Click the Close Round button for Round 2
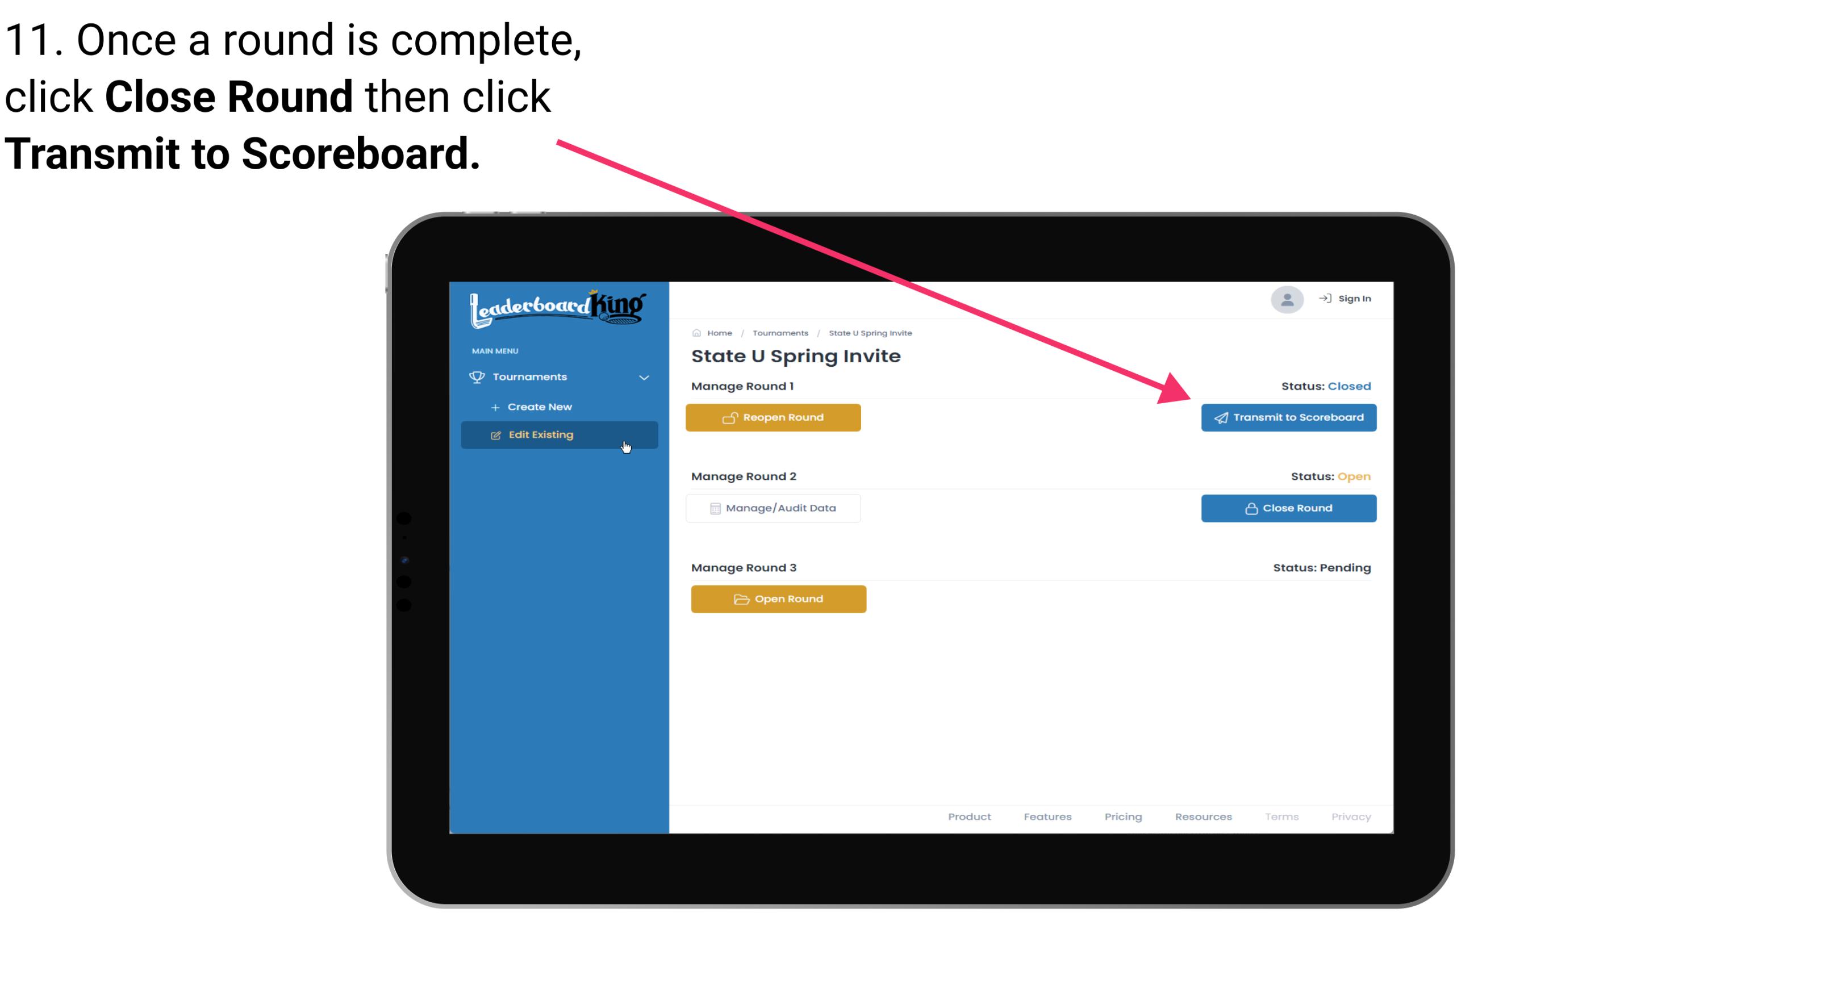The width and height of the screenshot is (1837, 988). (1287, 508)
